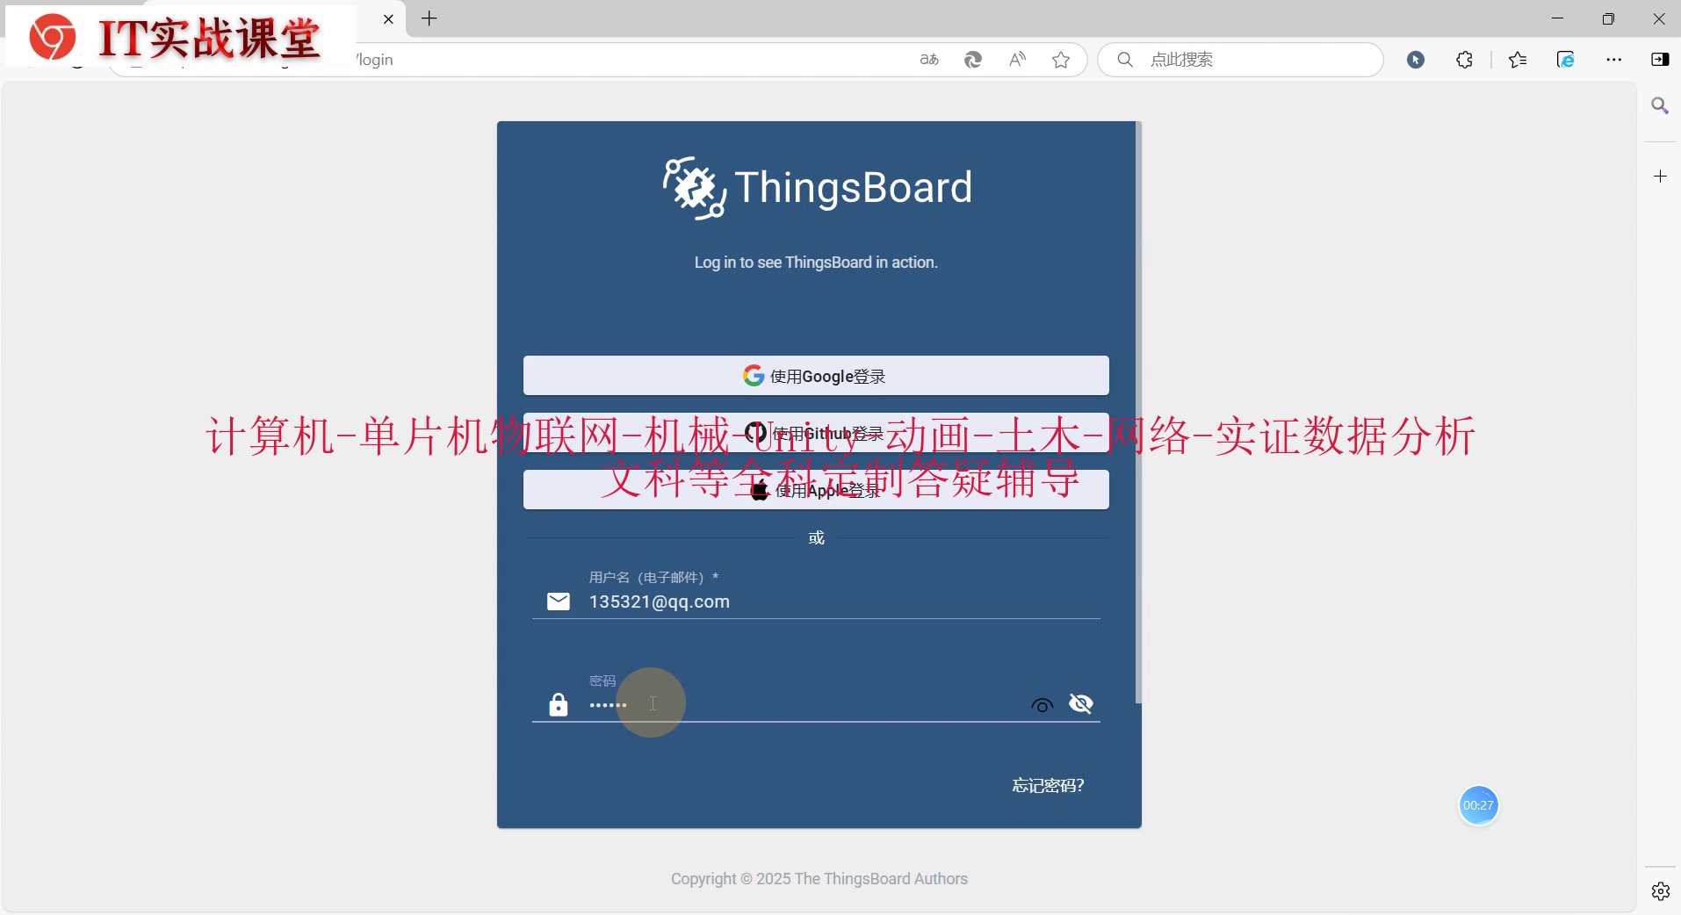1681x915 pixels.
Task: Toggle password visibility eye-slash icon
Action: click(x=1081, y=704)
